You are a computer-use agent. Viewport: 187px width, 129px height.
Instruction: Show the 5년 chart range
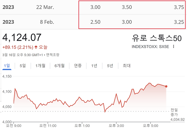pyautogui.click(x=110, y=66)
